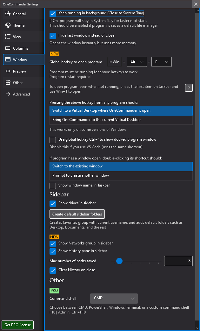Click the max paths number input field
The image size is (200, 331).
(178, 261)
